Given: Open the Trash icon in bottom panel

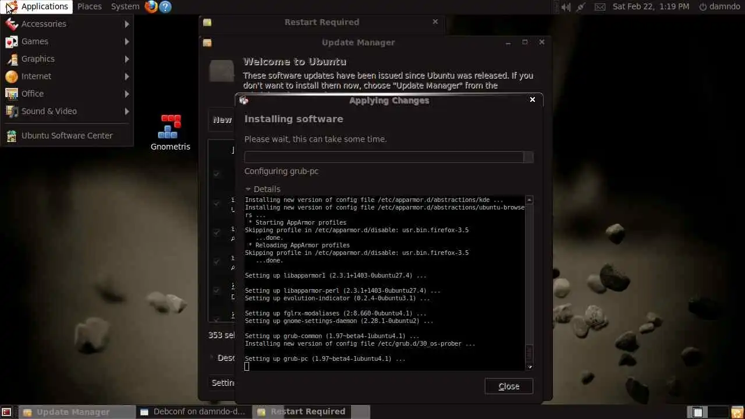Looking at the screenshot, I should click(737, 412).
